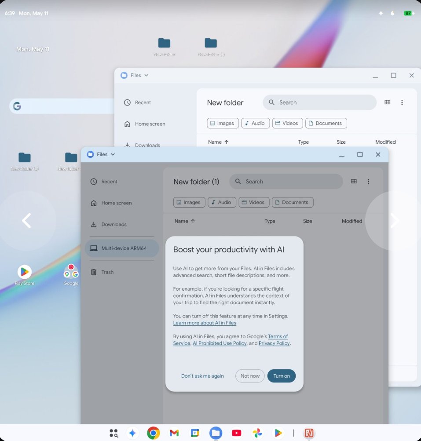Screen dimensions: 421x441
Task: Open more options menu in front window
Action: pyautogui.click(x=368, y=182)
